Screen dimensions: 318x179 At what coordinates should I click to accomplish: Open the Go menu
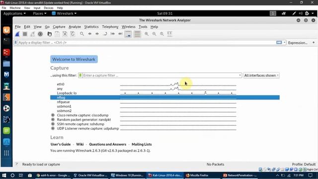[47, 27]
